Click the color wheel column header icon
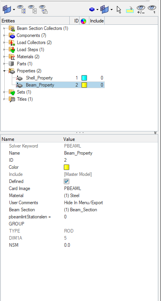The image size is (161, 301). [83, 21]
